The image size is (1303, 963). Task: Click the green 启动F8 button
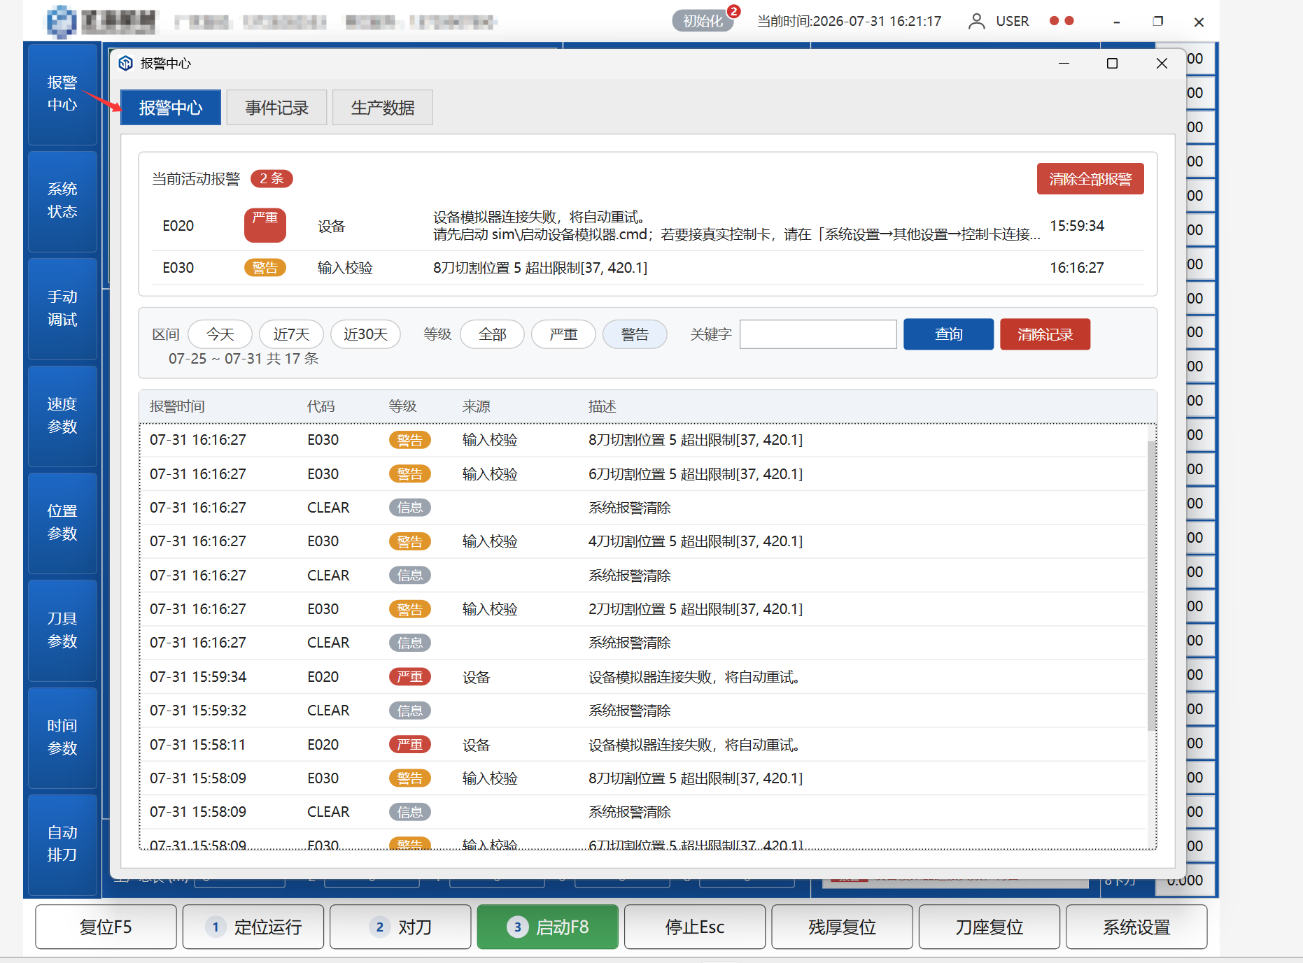coord(548,927)
